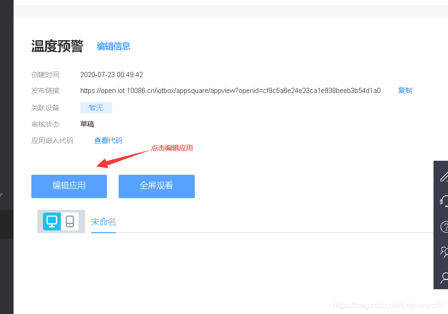Click the 暂无 associated device tag

tap(96, 107)
